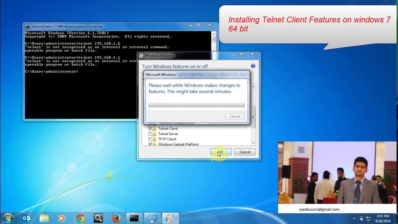This screenshot has width=398, height=224.
Task: Click the Telnet Client folder icon
Action: pos(155,128)
